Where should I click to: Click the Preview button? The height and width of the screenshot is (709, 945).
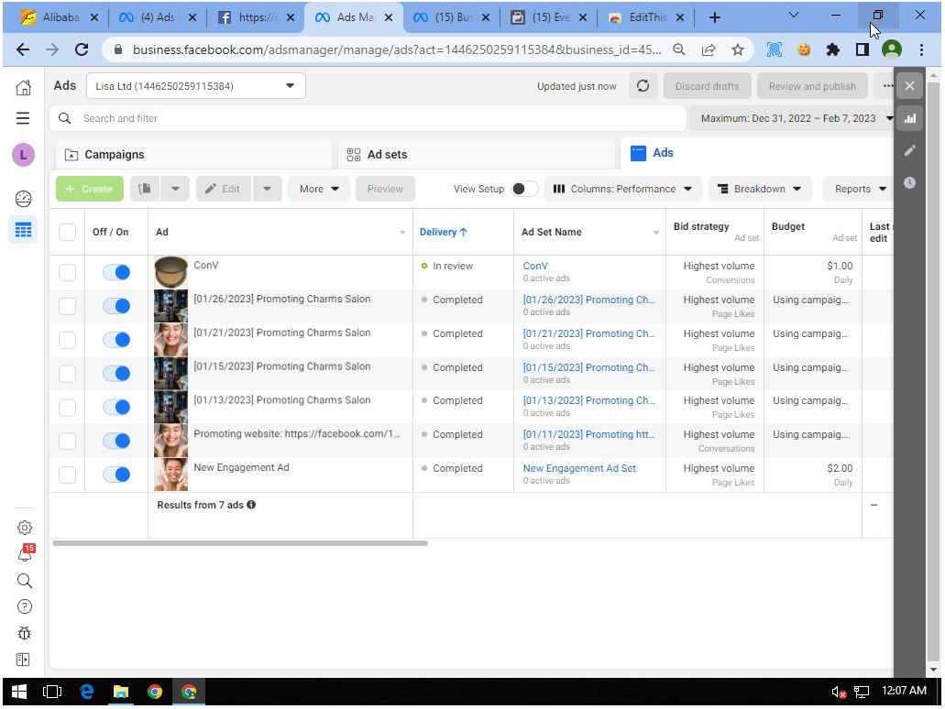click(385, 189)
